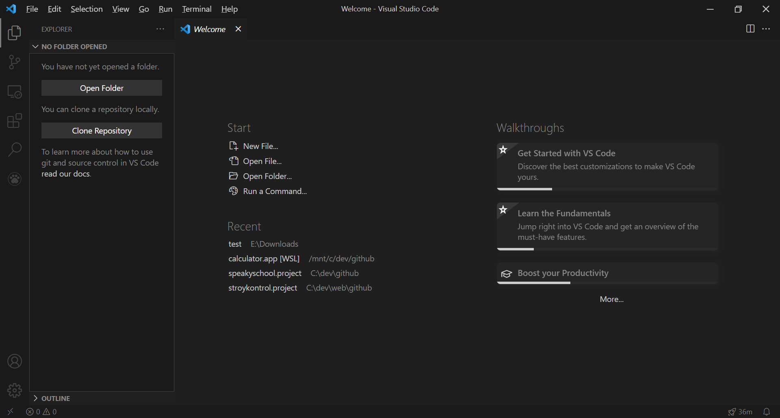Click the VS Code logo in title bar
780x418 pixels.
point(11,9)
